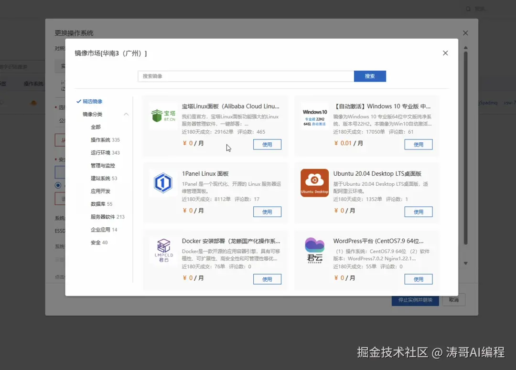
Task: Close the 更换操作系统 background dialog
Action: [x=465, y=33]
